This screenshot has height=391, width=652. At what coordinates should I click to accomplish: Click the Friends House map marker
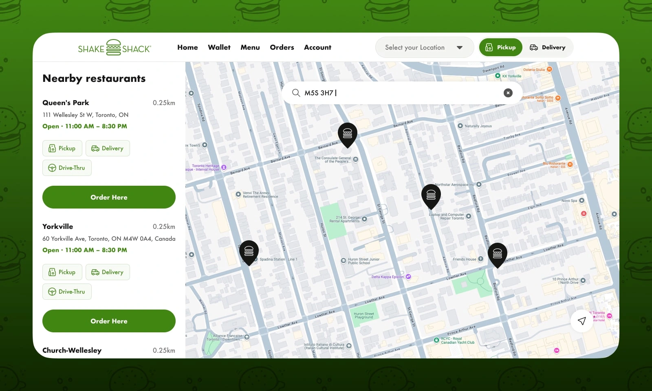click(481, 259)
